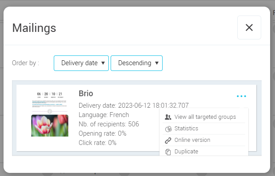The image size is (275, 176).
Task: Close the Mailings dialog with X
Action: pos(249,27)
